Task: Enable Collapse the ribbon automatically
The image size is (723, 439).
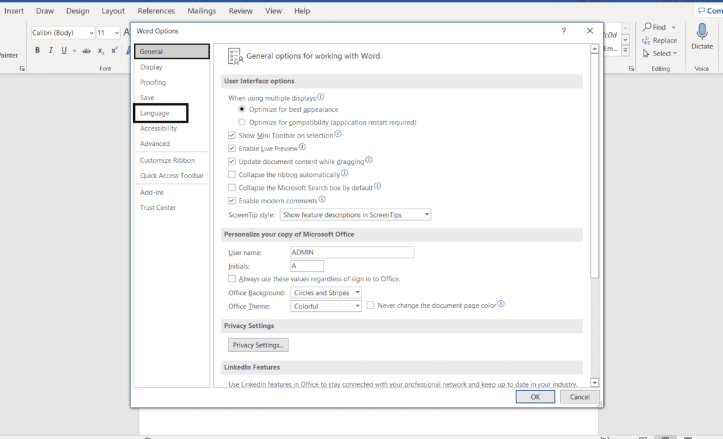Action: point(232,175)
